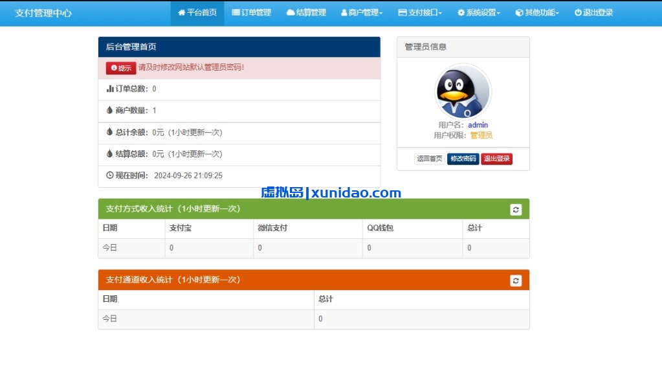Click the alert icon on the 提示 warning banner
Viewport: 662px width, 382px height.
114,68
